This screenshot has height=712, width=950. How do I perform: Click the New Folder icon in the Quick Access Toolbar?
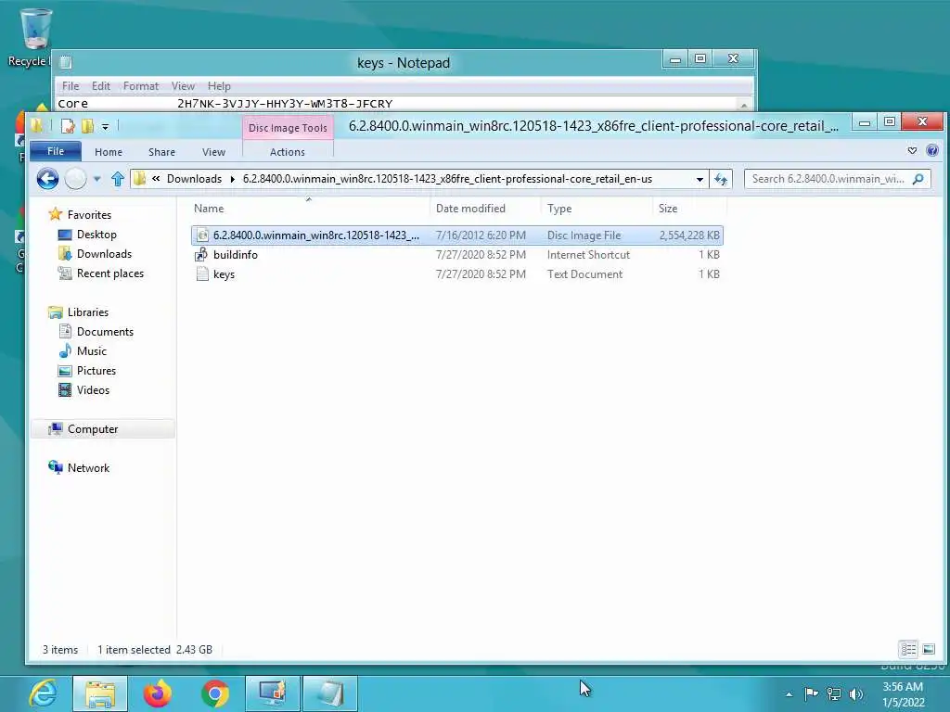(x=88, y=126)
